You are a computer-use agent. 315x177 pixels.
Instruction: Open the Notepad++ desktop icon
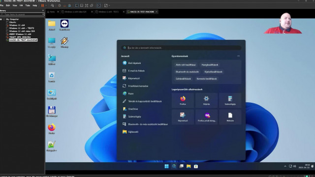coord(52,146)
